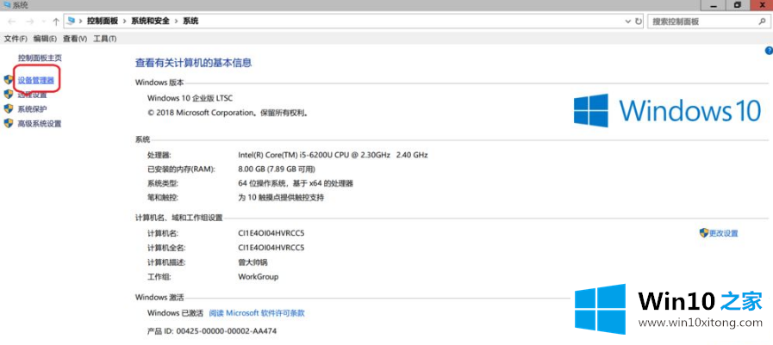Click the 曾大帅锅 computer description value
Image resolution: width=773 pixels, height=345 pixels.
(x=252, y=262)
